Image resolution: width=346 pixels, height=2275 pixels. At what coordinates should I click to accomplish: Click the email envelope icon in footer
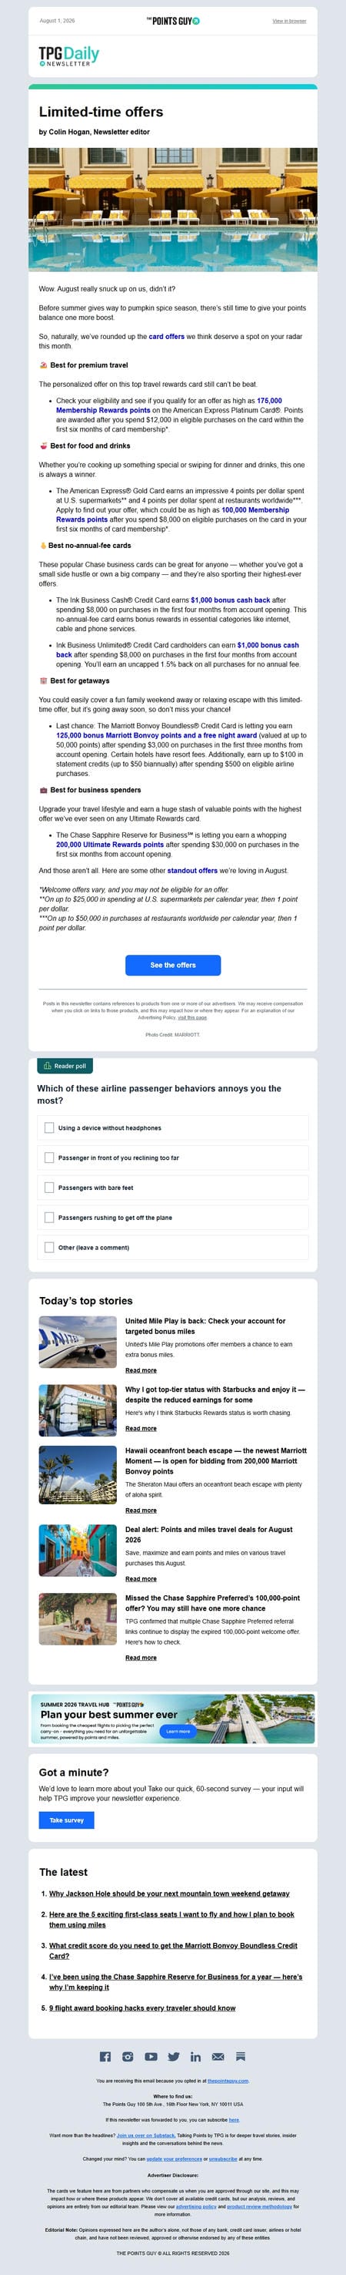pyautogui.click(x=218, y=2056)
